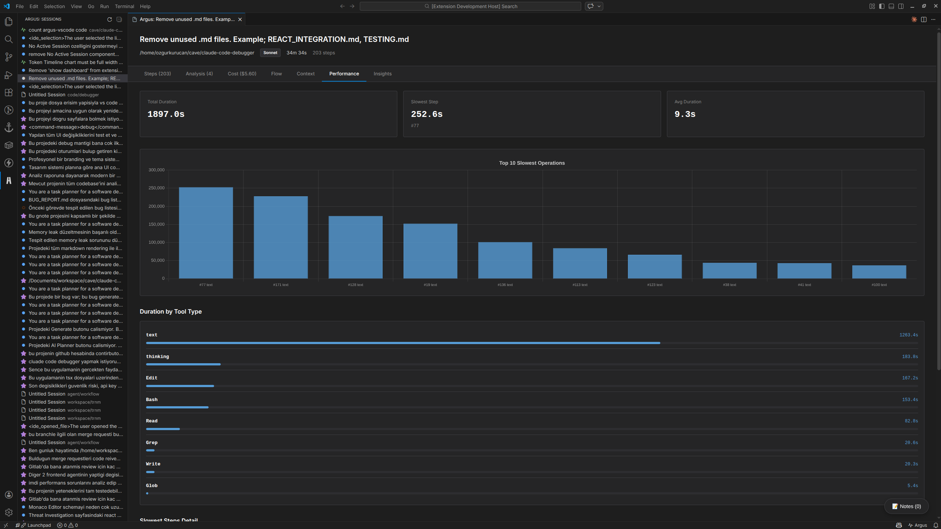This screenshot has height=529, width=941.
Task: Open the dropdown beside the sync icon
Action: [599, 6]
